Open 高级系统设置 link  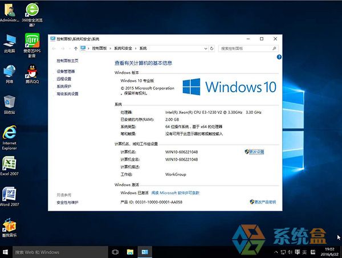point(67,94)
